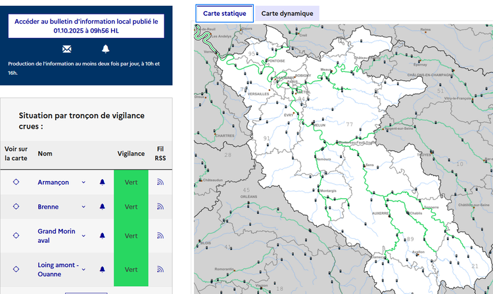Open RSS feed for Loing amont - Ouanne
Image resolution: width=493 pixels, height=294 pixels.
coord(160,269)
